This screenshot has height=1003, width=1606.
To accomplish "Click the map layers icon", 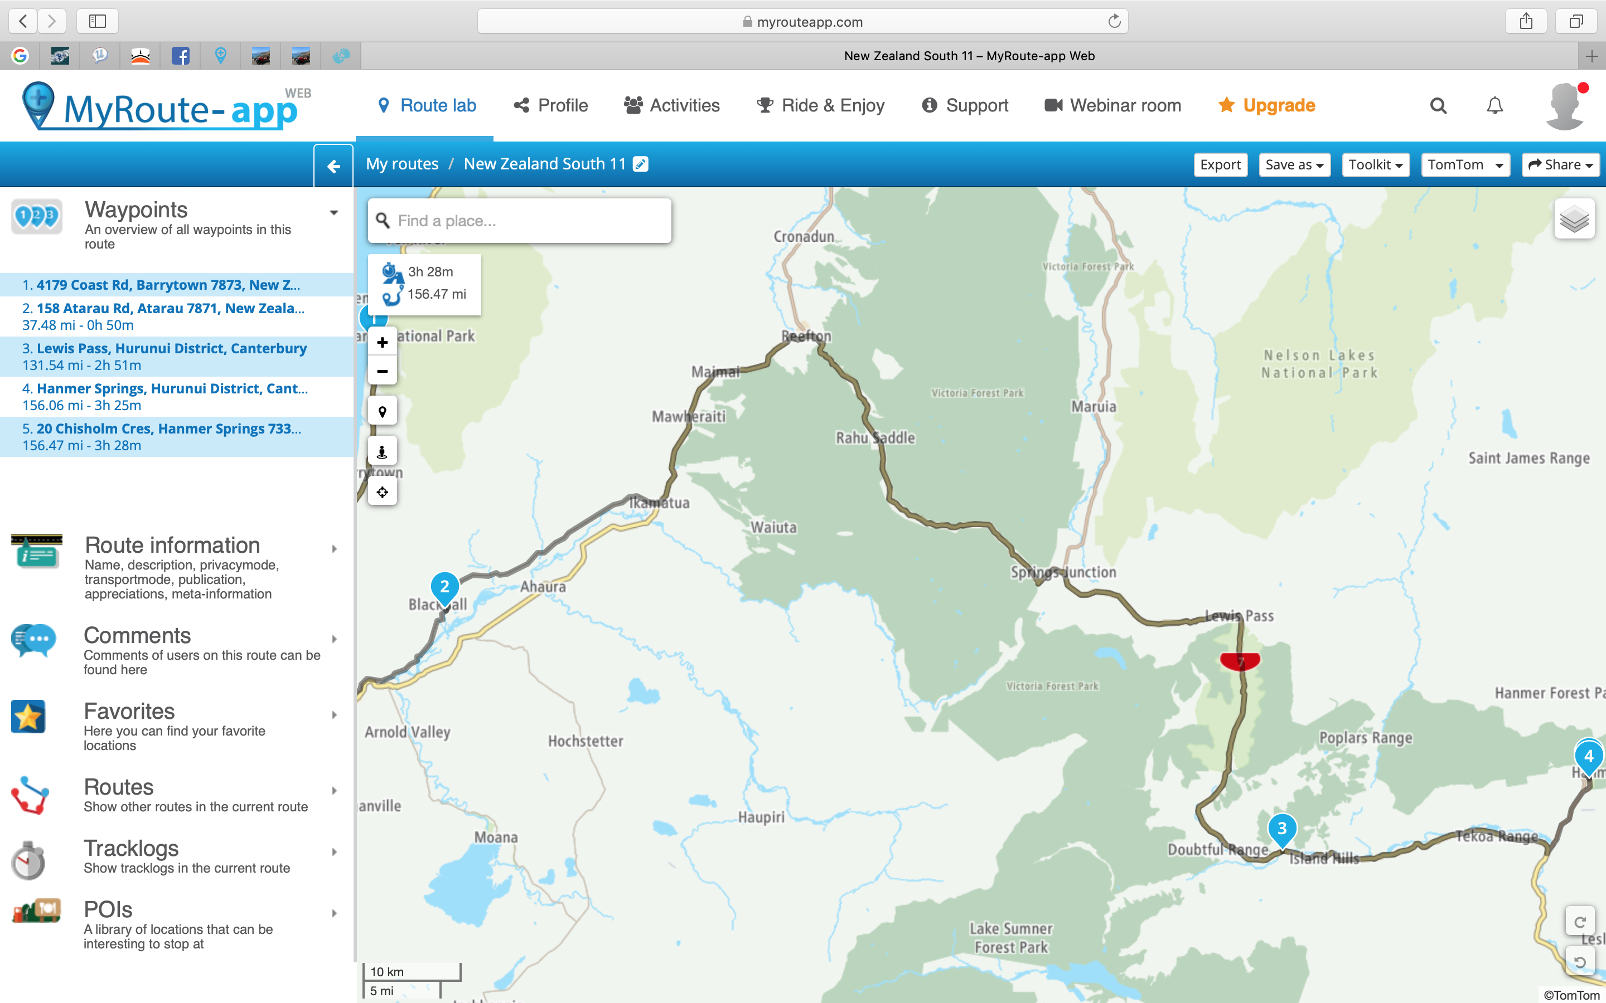I will pos(1574,219).
